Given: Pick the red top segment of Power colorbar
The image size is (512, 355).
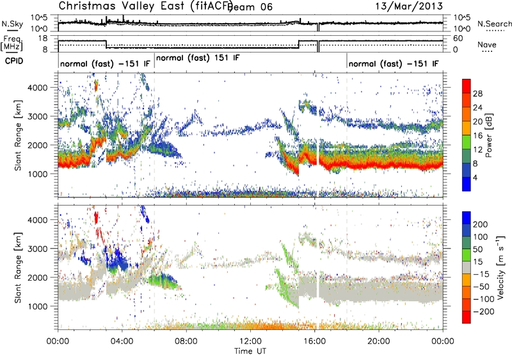Looking at the screenshot, I should (467, 87).
